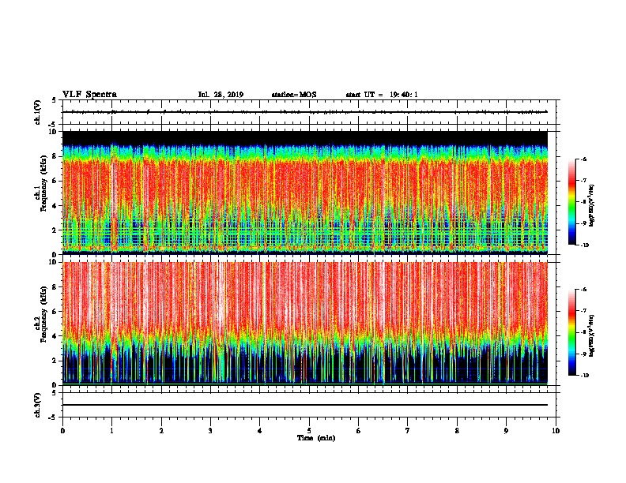Image resolution: width=626 pixels, height=483 pixels.
Task: Click inside the ch.2 spectrogram panel
Action: click(305, 324)
